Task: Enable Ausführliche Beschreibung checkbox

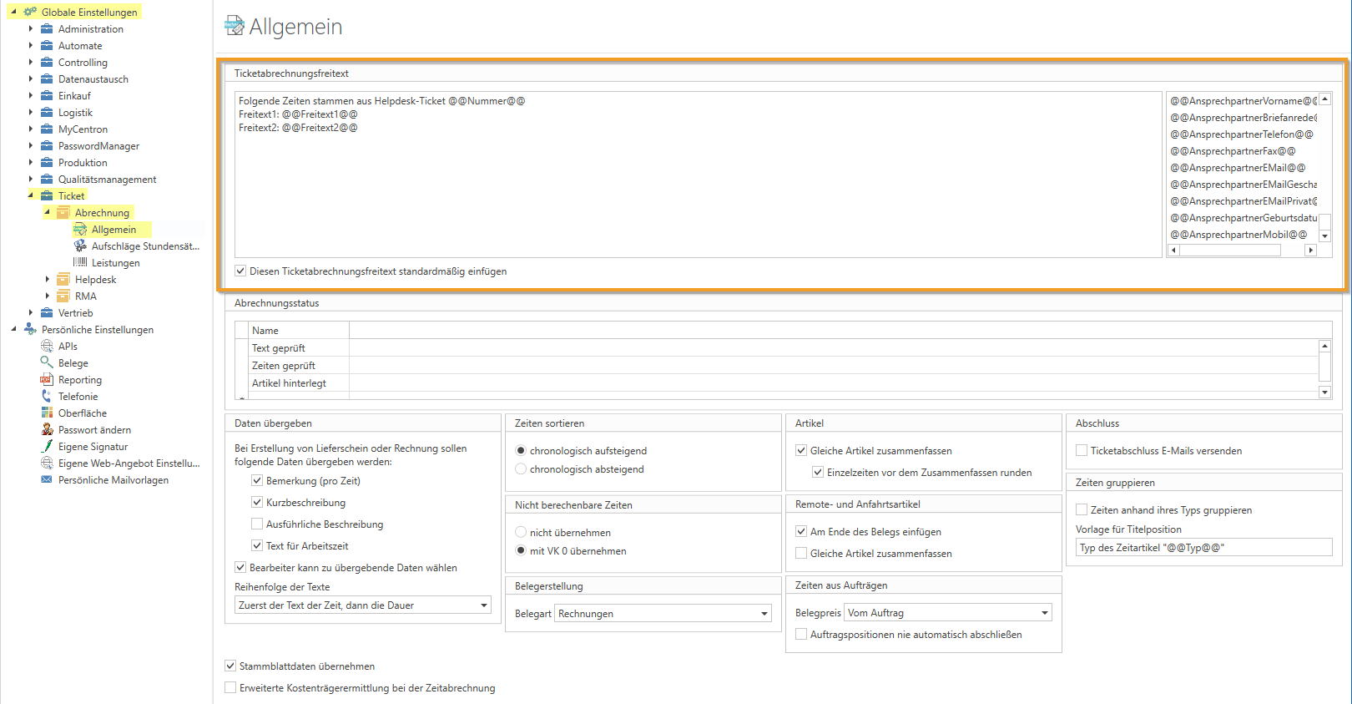Action: (x=257, y=524)
